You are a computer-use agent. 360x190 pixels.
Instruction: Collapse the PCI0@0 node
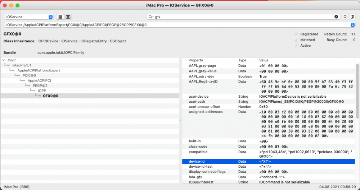click(19, 75)
